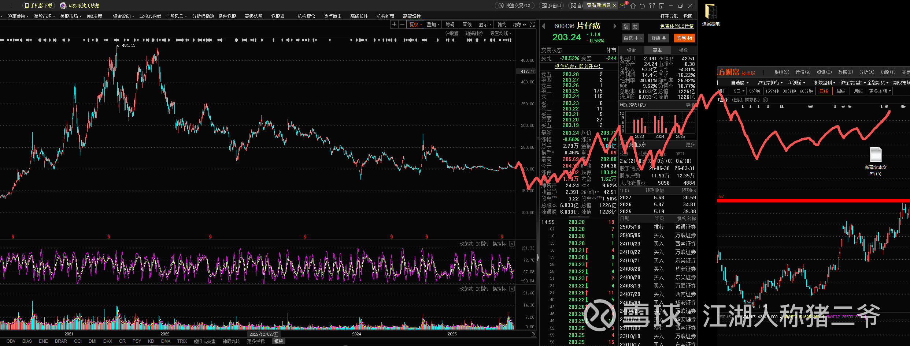Open the 新建文本文档 (5) desktop file

876,161
